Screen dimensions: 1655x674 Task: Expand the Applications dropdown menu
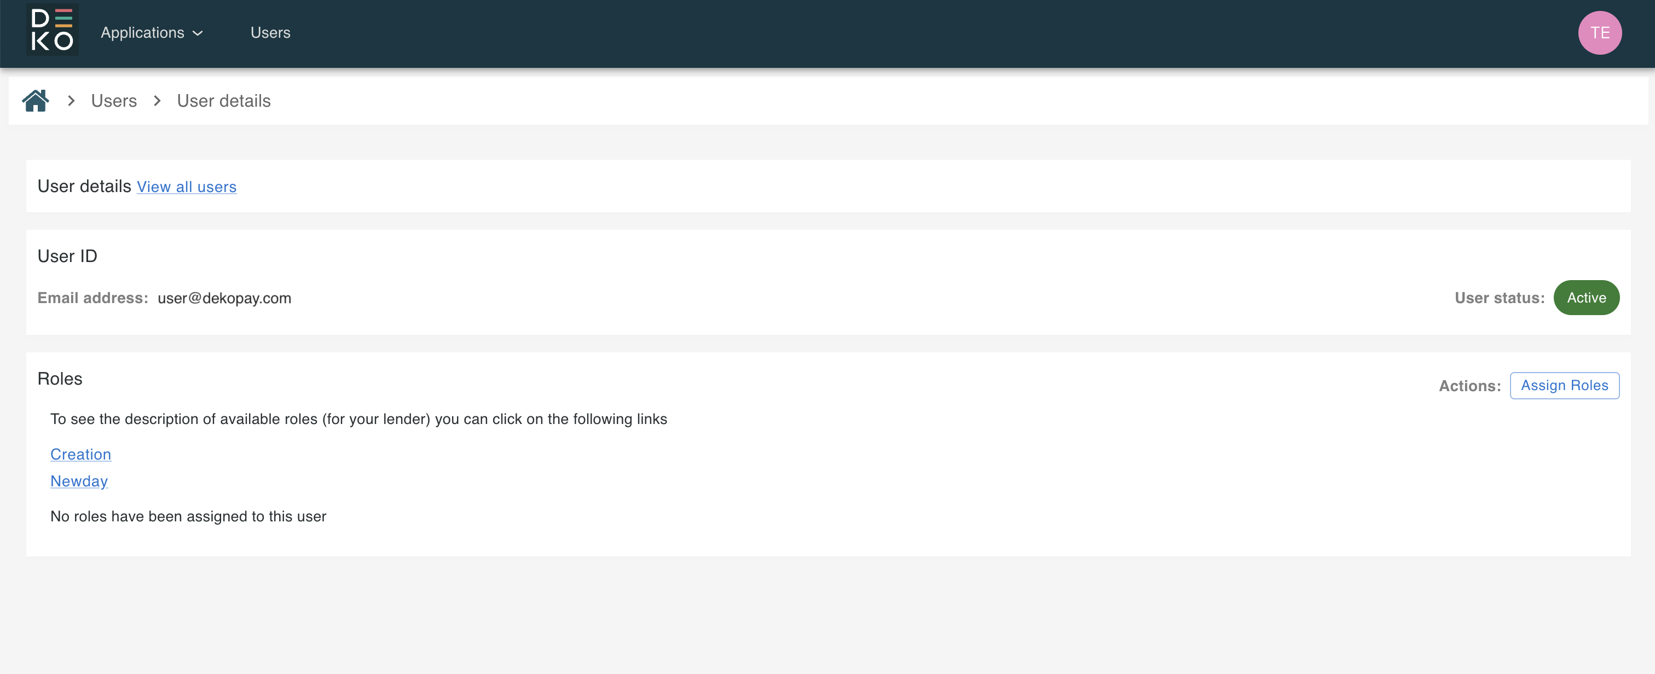pos(143,33)
